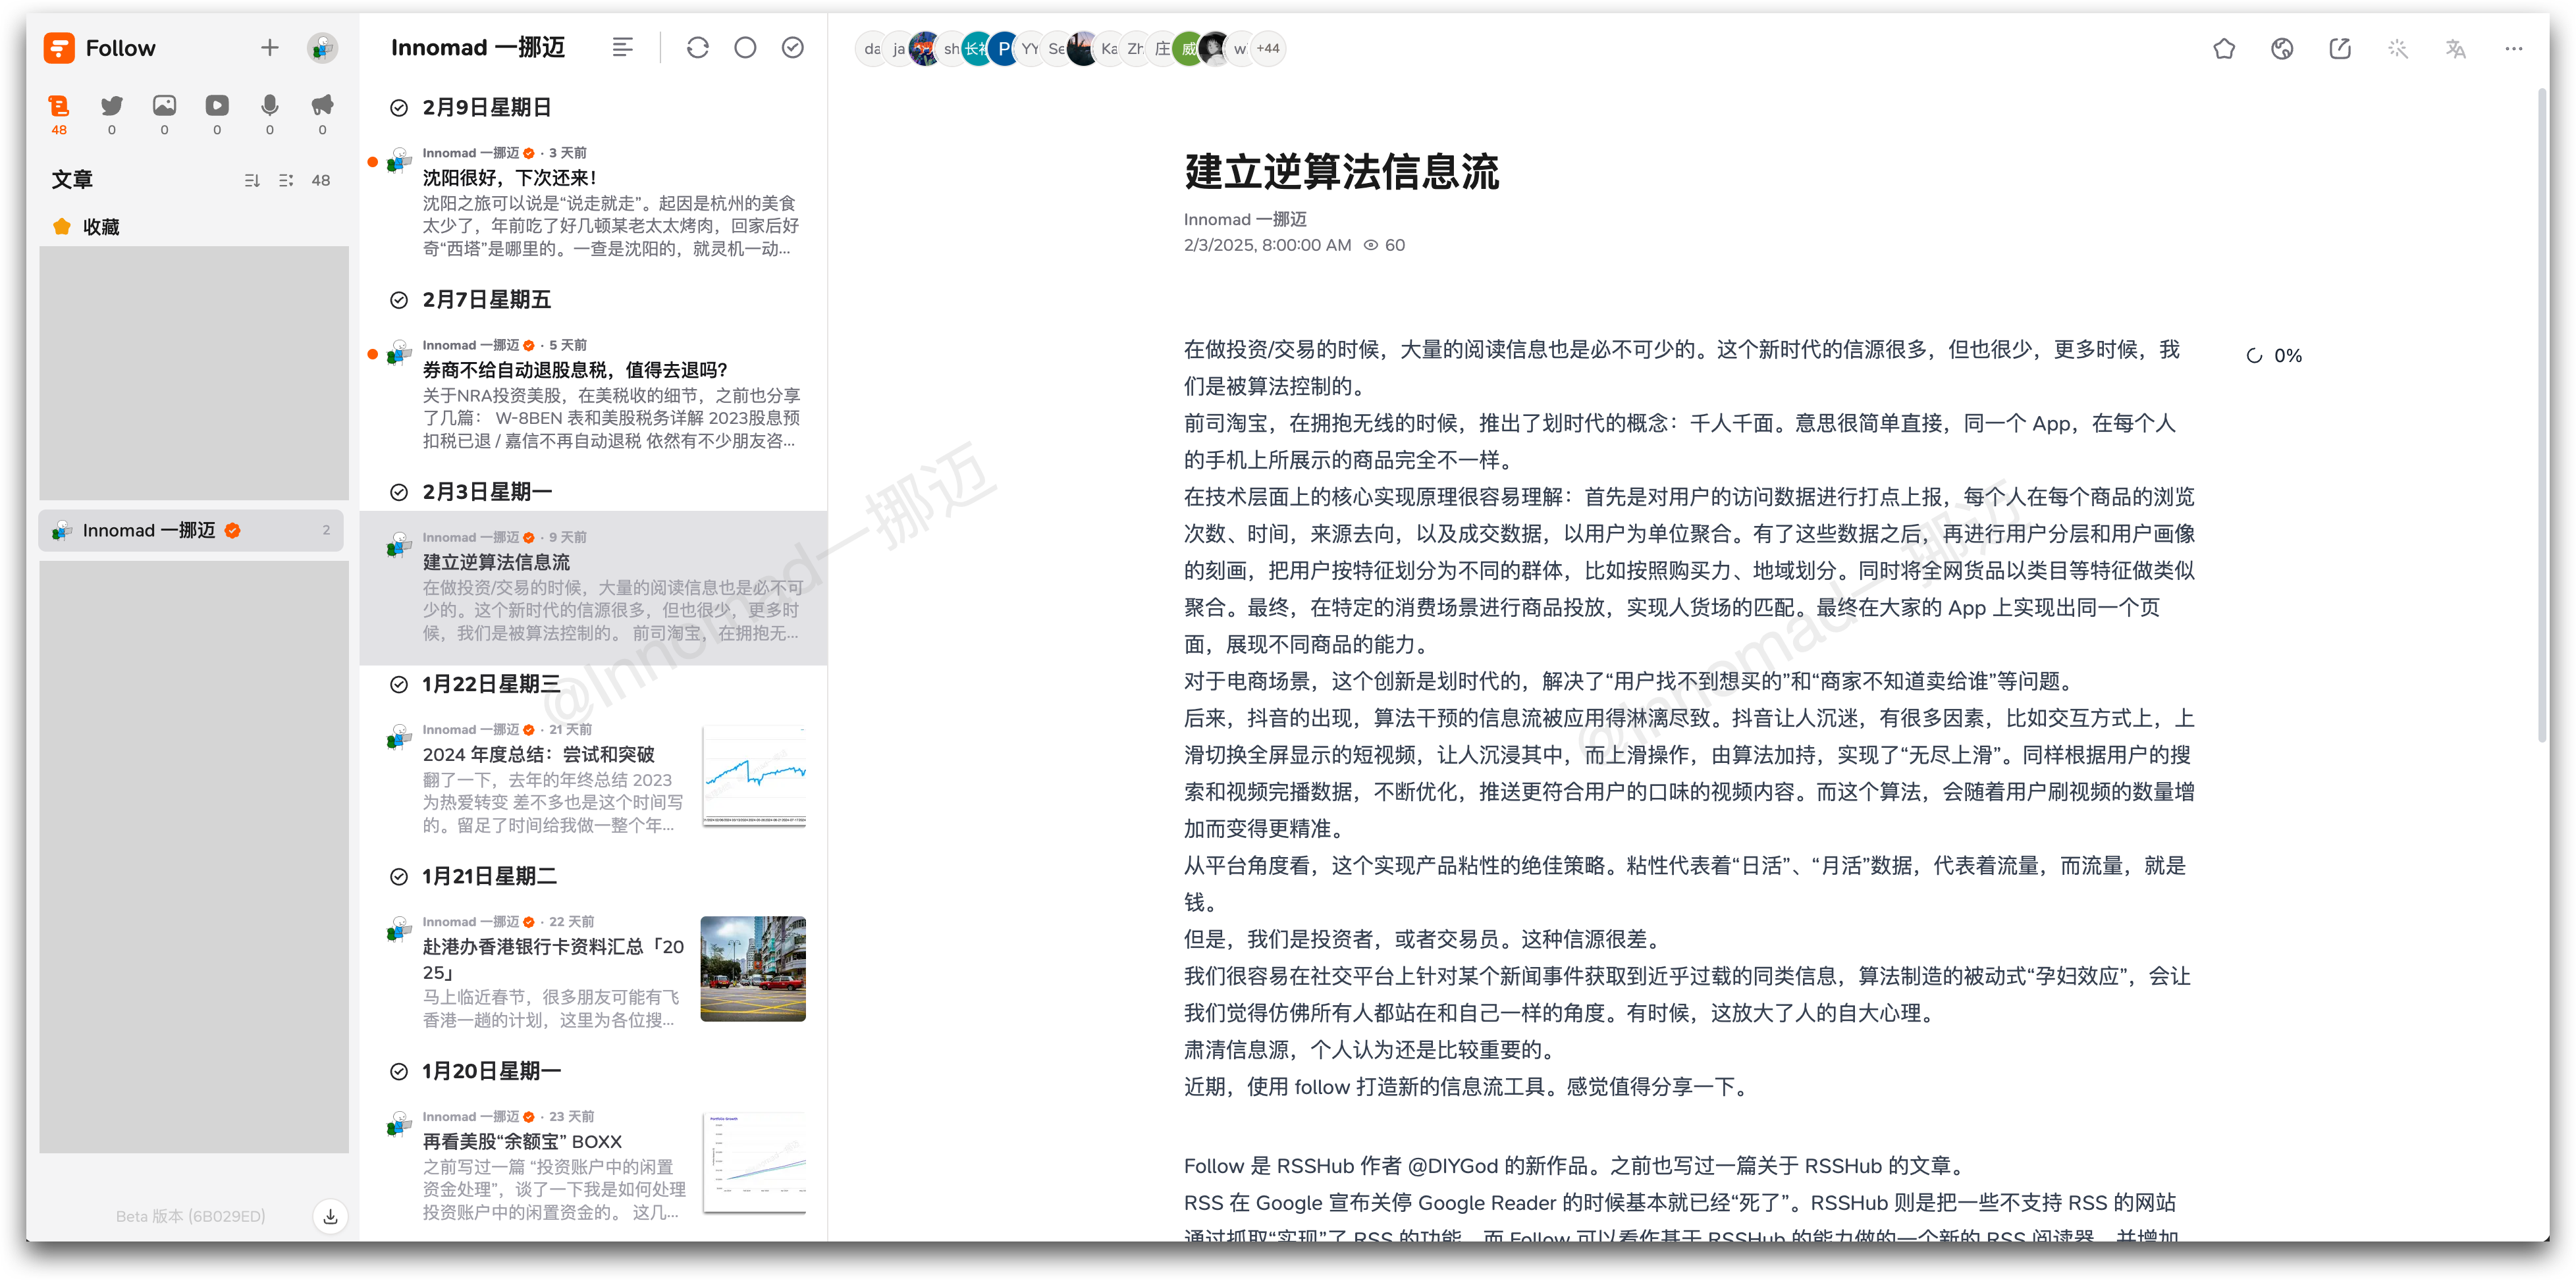This screenshot has width=2576, height=1281.
Task: Toggle show unread only circle
Action: [745, 48]
